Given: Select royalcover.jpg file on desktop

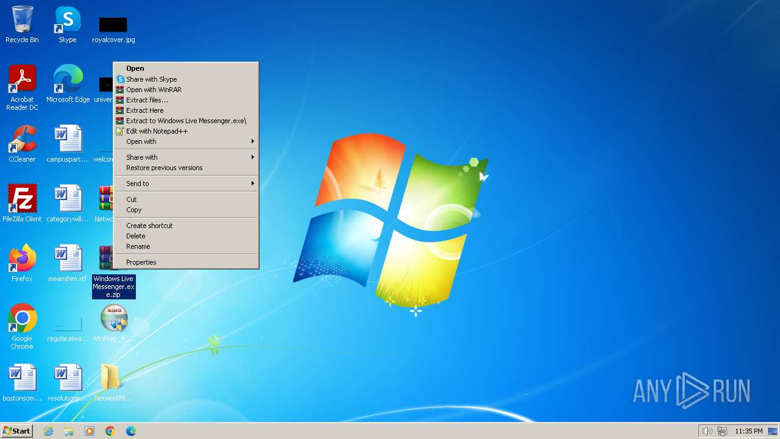Looking at the screenshot, I should pyautogui.click(x=113, y=29).
